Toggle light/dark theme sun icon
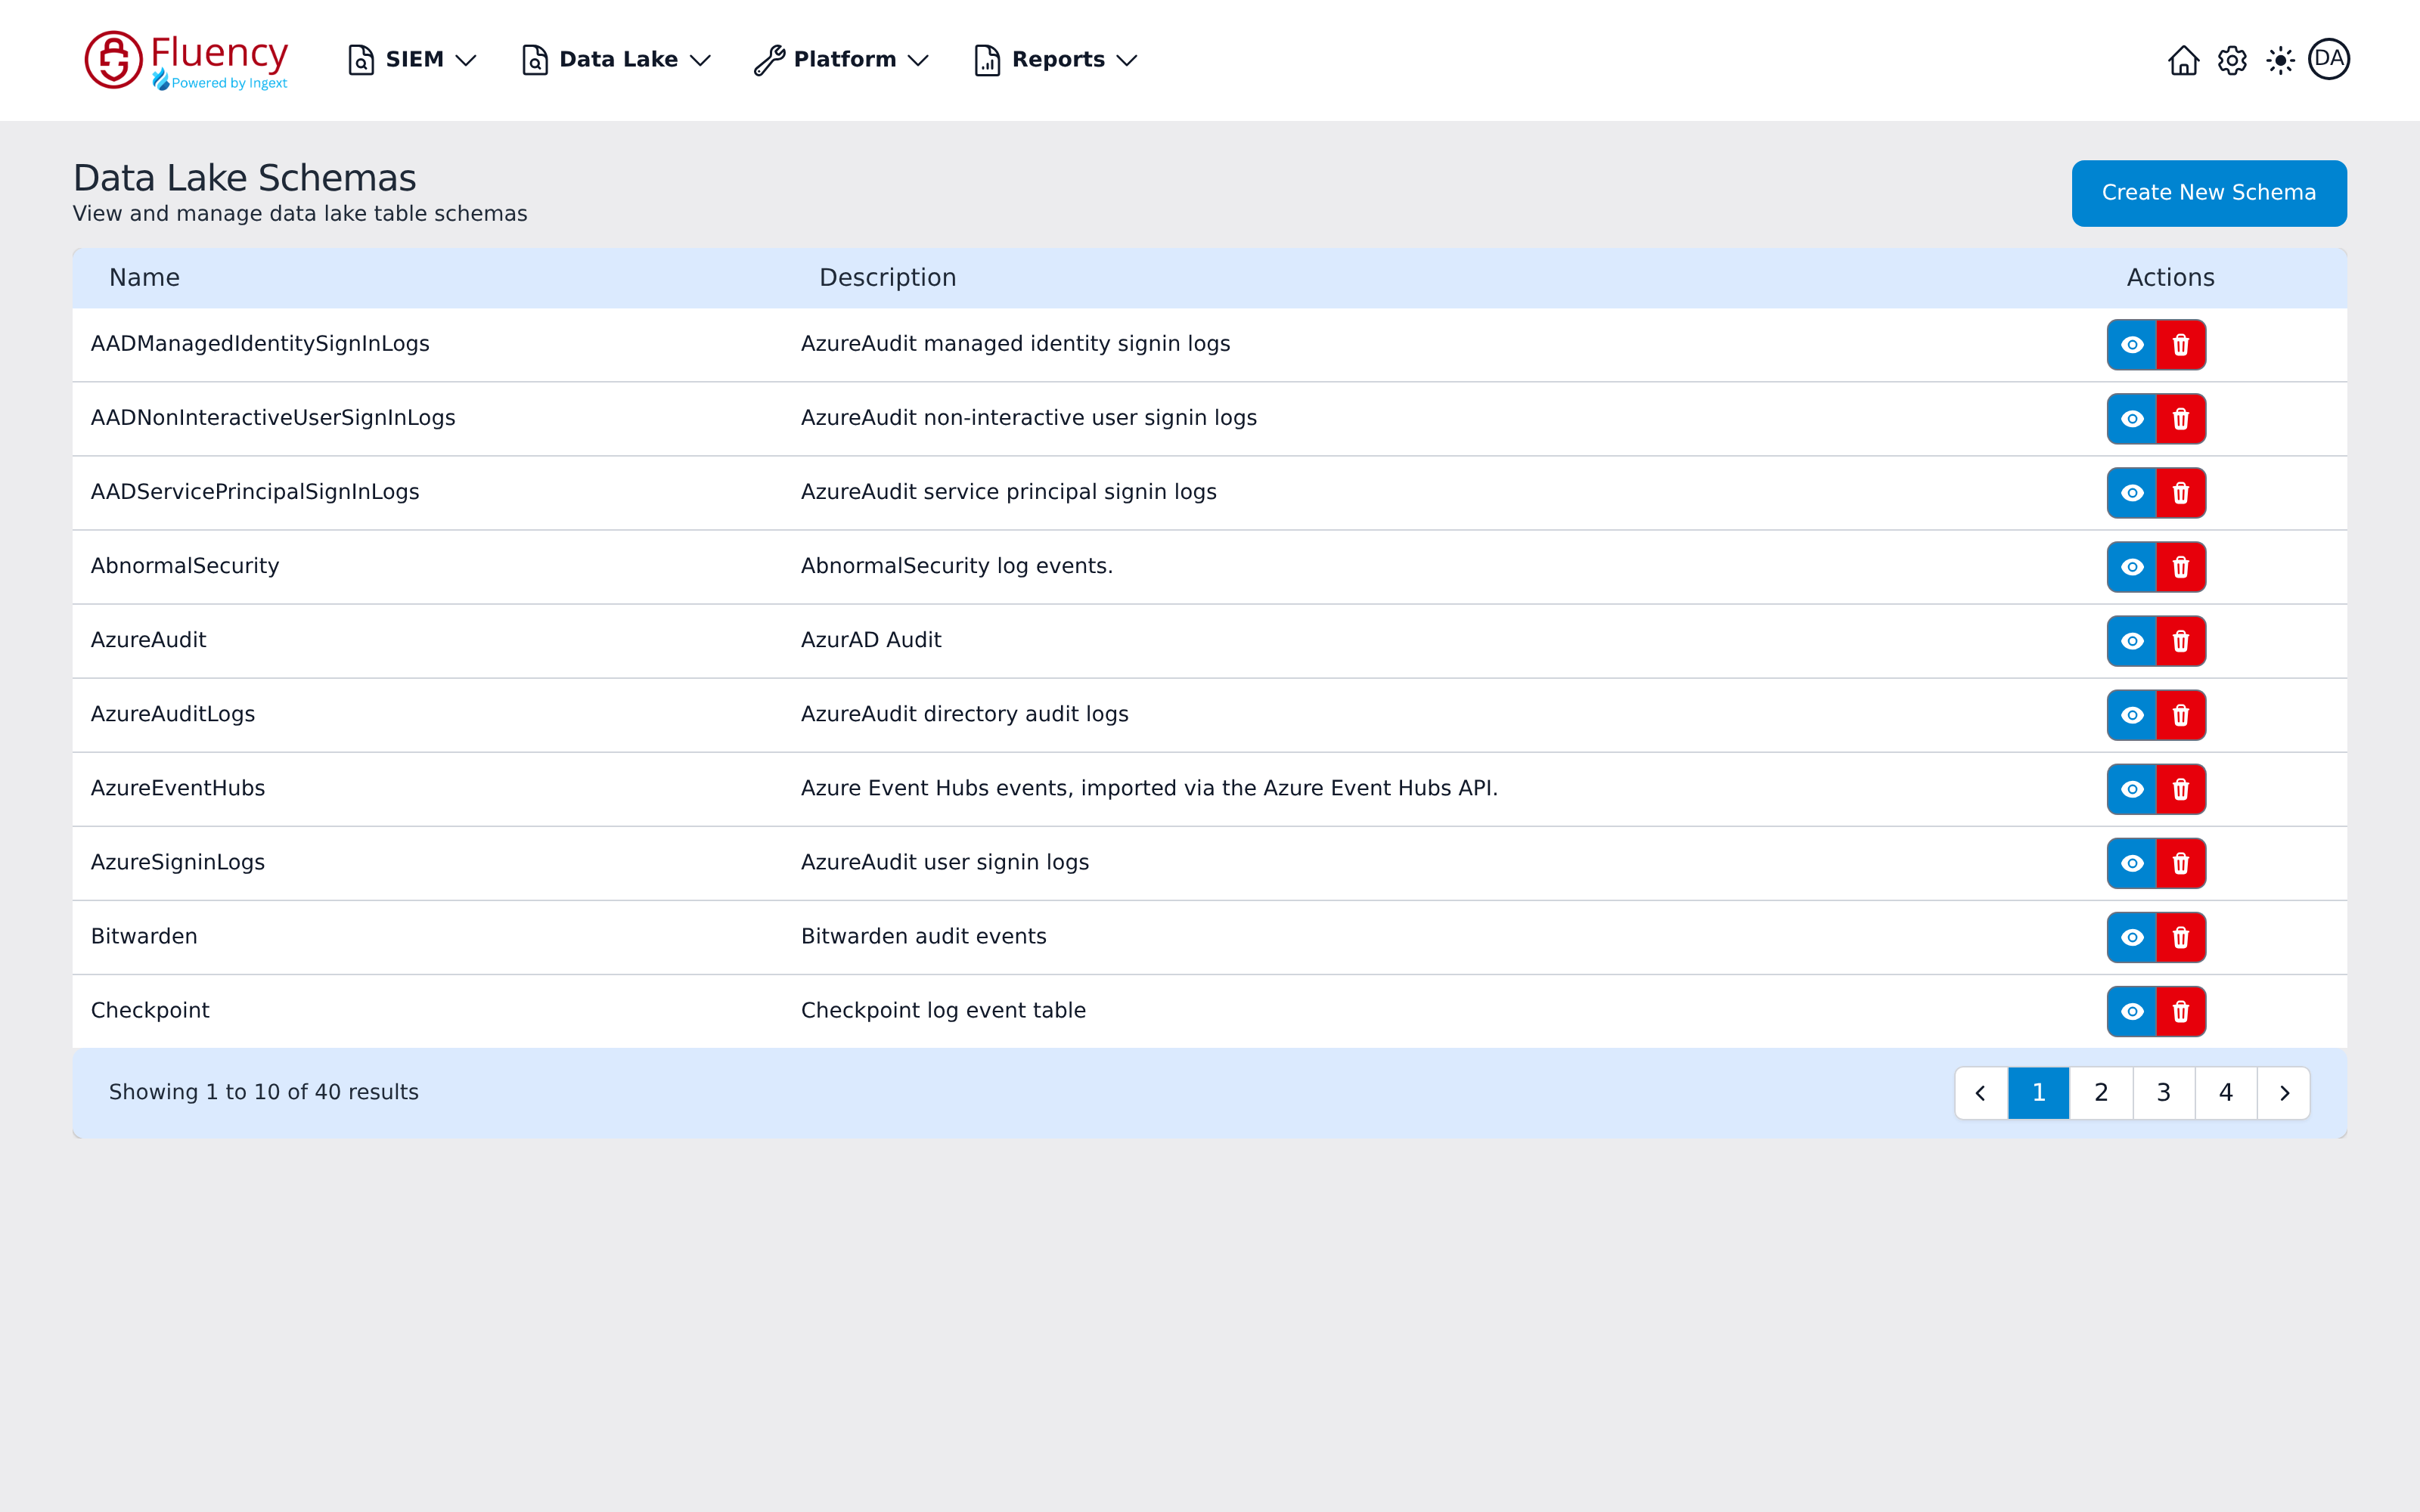This screenshot has width=2420, height=1512. [x=2280, y=60]
